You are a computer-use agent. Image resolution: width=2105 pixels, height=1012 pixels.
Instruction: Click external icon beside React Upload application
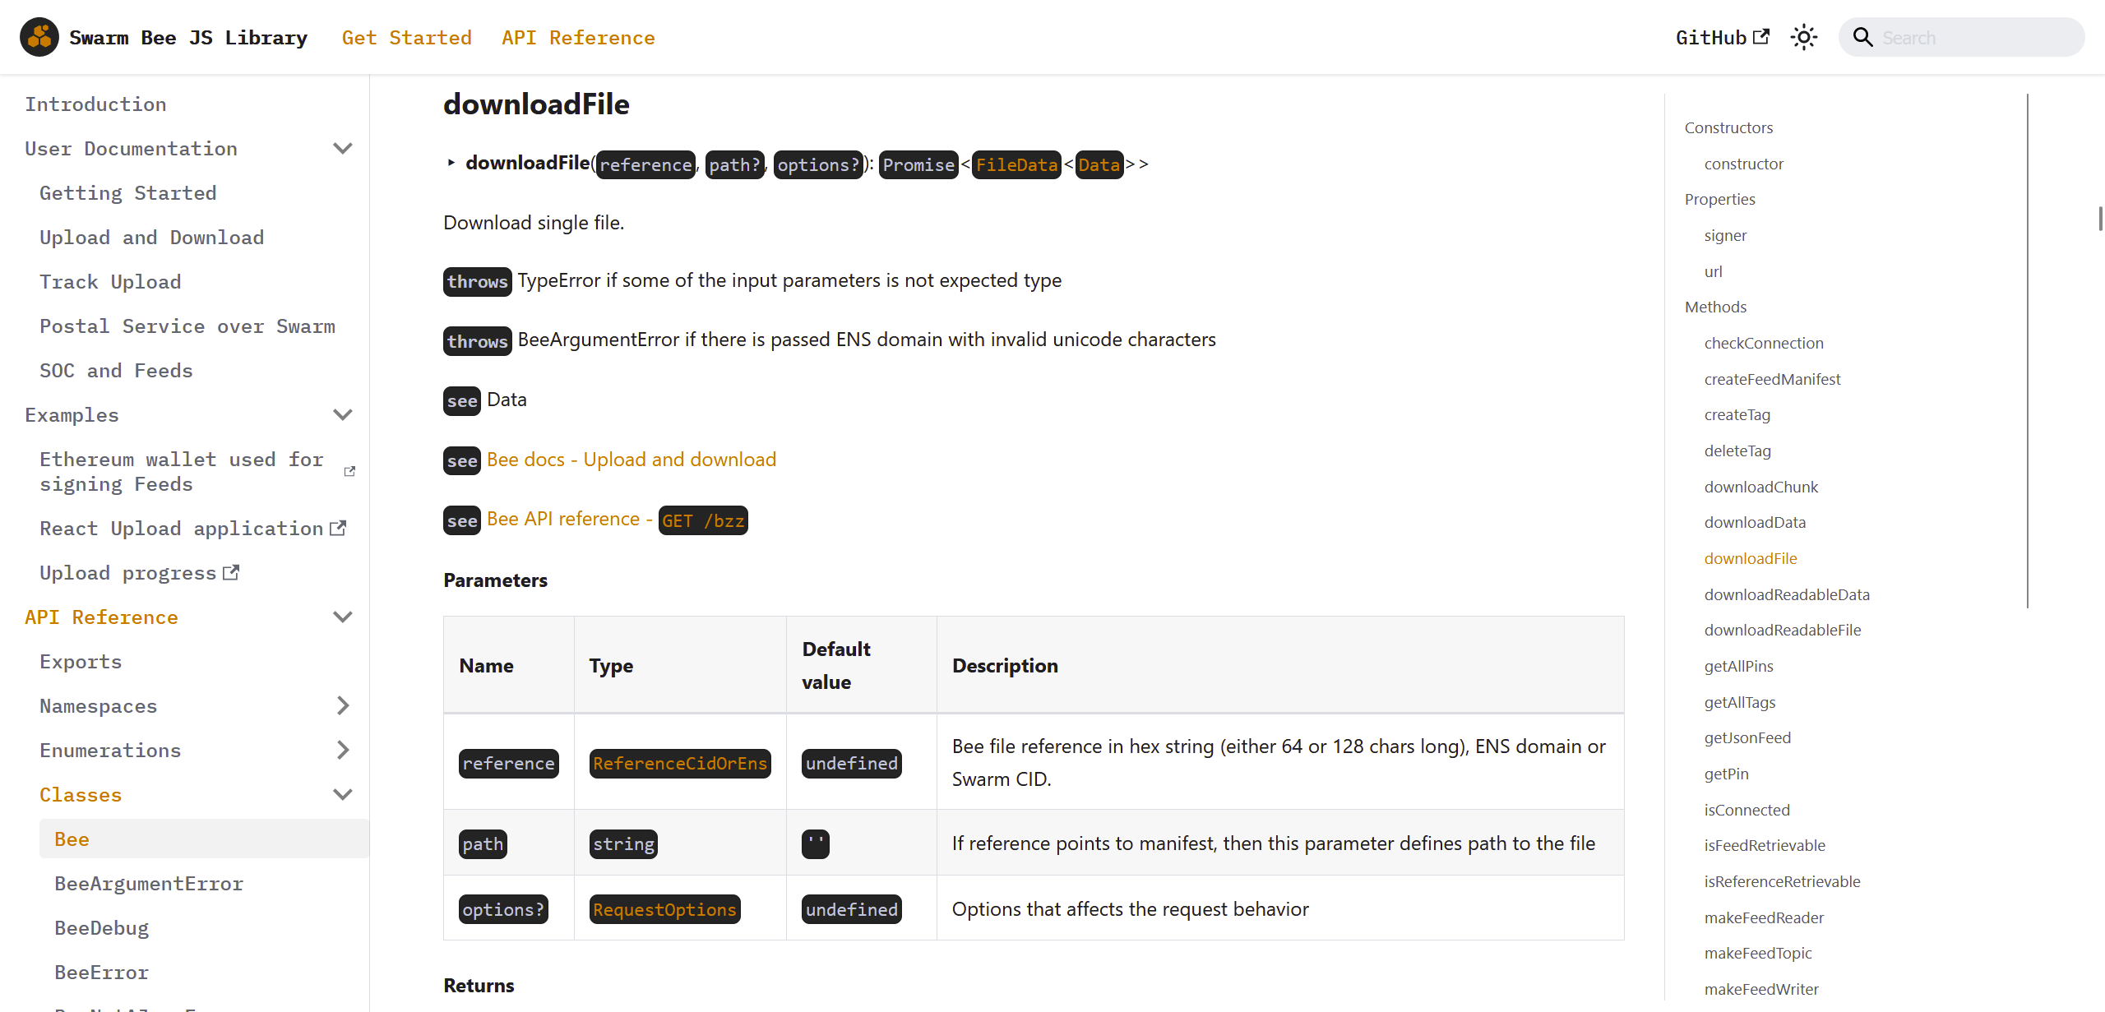click(338, 528)
